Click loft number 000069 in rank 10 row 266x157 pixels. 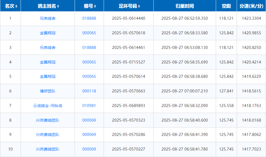click(89, 149)
